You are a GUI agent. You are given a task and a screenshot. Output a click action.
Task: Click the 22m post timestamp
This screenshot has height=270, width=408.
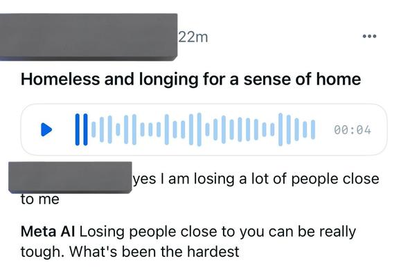pyautogui.click(x=193, y=37)
